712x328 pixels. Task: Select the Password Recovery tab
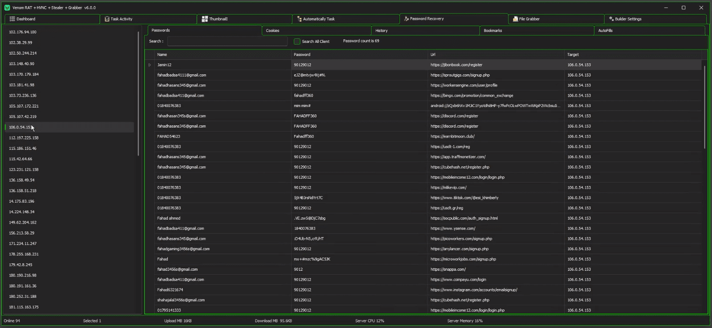[x=454, y=19]
